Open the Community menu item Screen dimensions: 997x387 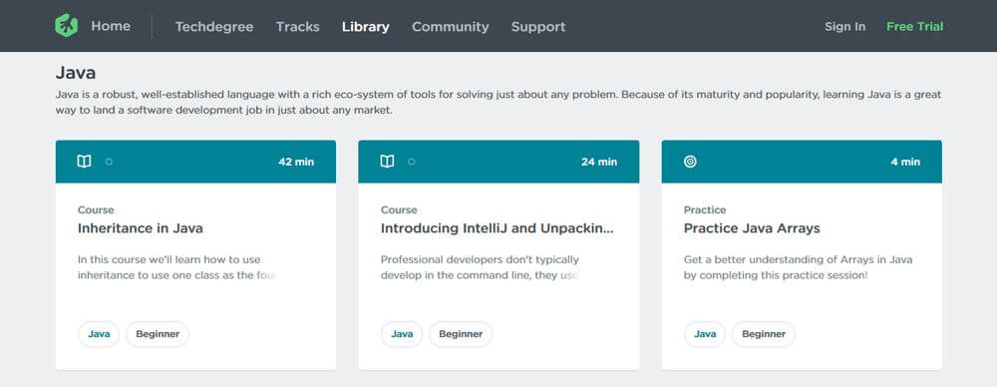pyautogui.click(x=451, y=27)
